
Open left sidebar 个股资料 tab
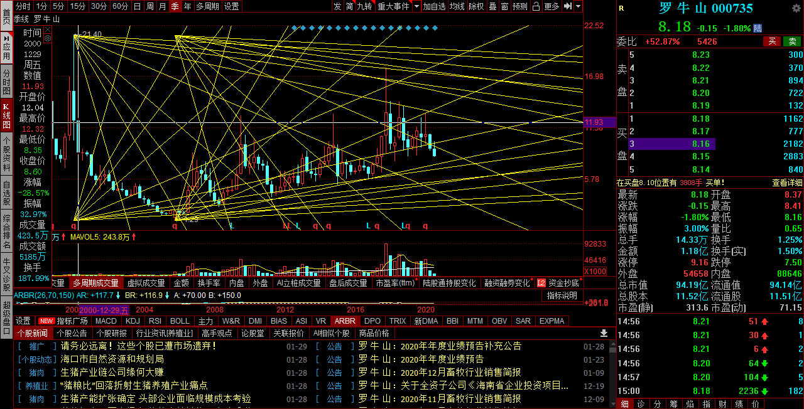tap(6, 154)
